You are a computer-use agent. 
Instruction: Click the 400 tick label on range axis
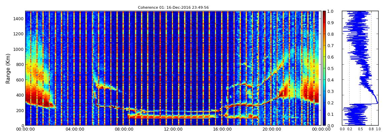click(x=20, y=95)
